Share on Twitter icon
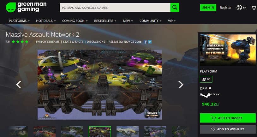 click(x=150, y=42)
